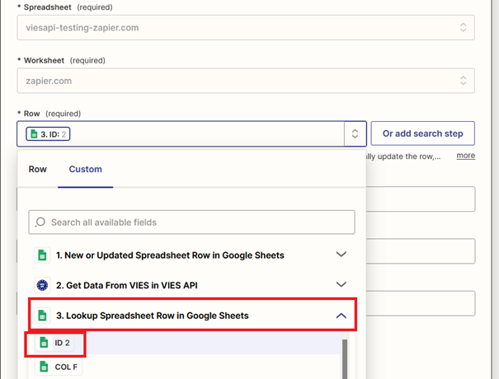Open the more link
499x379 pixels.
tap(465, 156)
